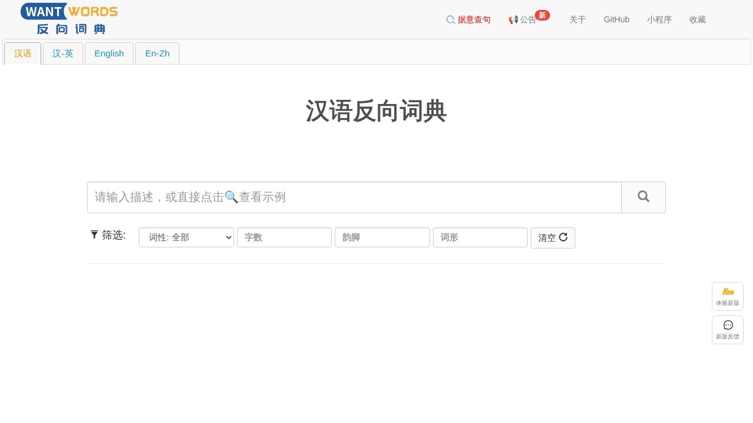Select the 汉语 tab
The image size is (753, 423).
(22, 53)
